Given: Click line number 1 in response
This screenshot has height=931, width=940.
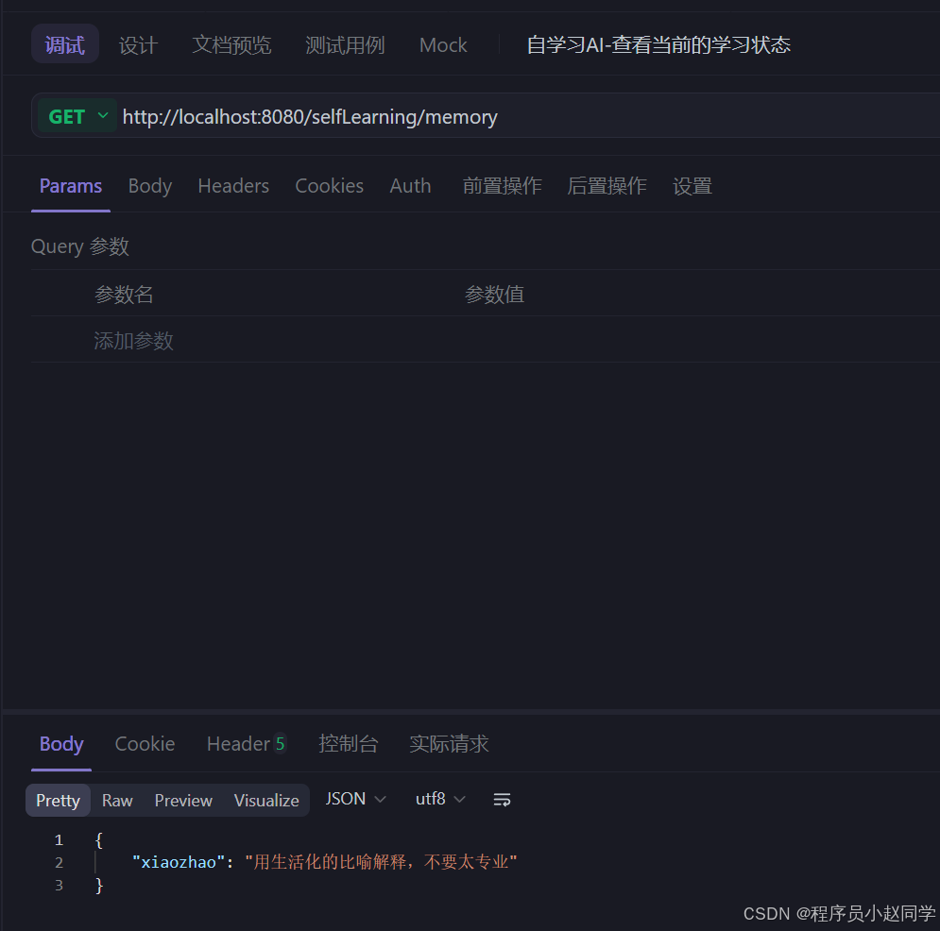Looking at the screenshot, I should (x=59, y=840).
